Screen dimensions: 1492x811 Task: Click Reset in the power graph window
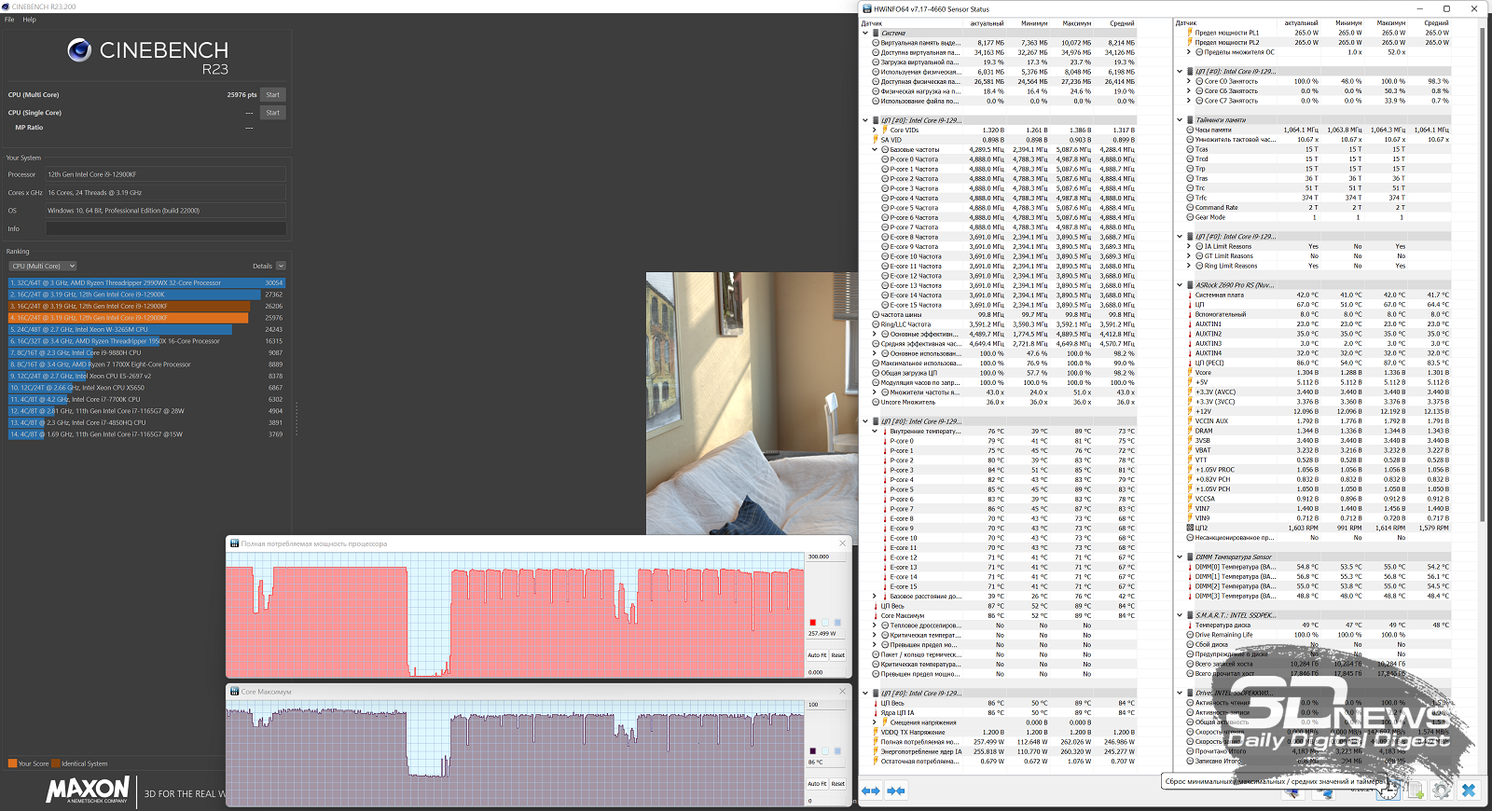[x=837, y=655]
